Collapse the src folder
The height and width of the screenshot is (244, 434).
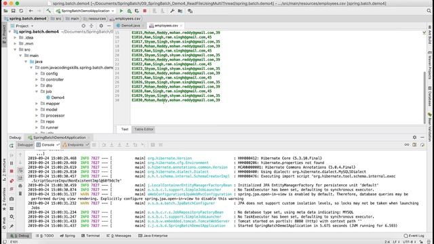pyautogui.click(x=15, y=49)
